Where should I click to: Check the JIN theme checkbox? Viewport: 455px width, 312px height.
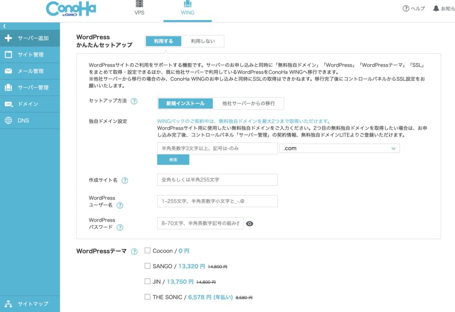[x=148, y=281]
